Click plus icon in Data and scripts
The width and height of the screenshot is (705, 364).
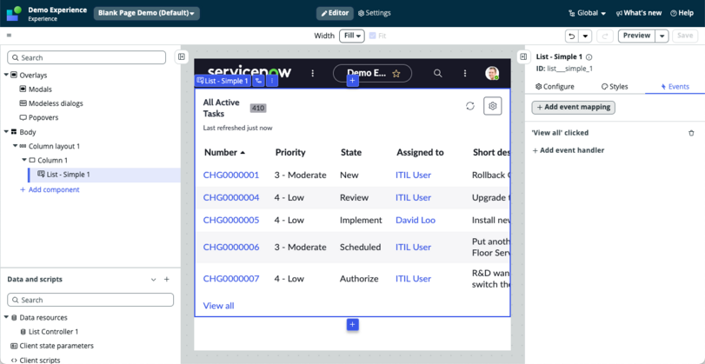click(166, 280)
